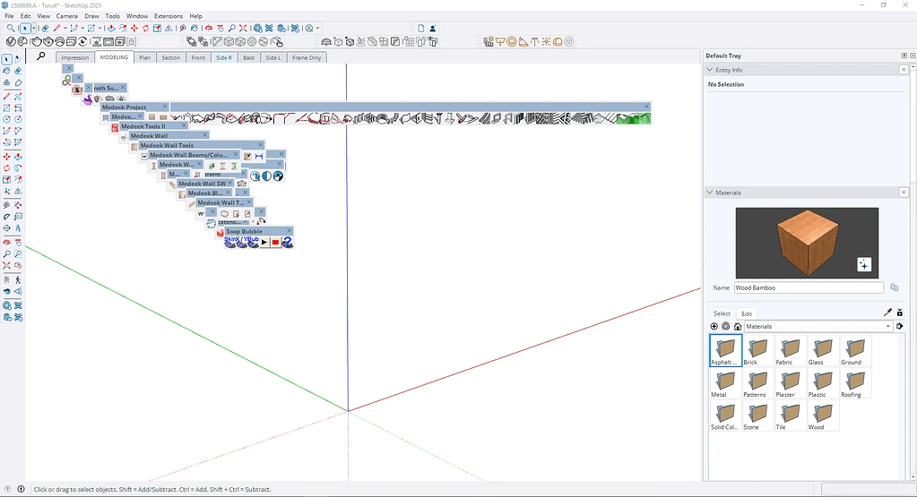Open the Metal materials folder

725,383
